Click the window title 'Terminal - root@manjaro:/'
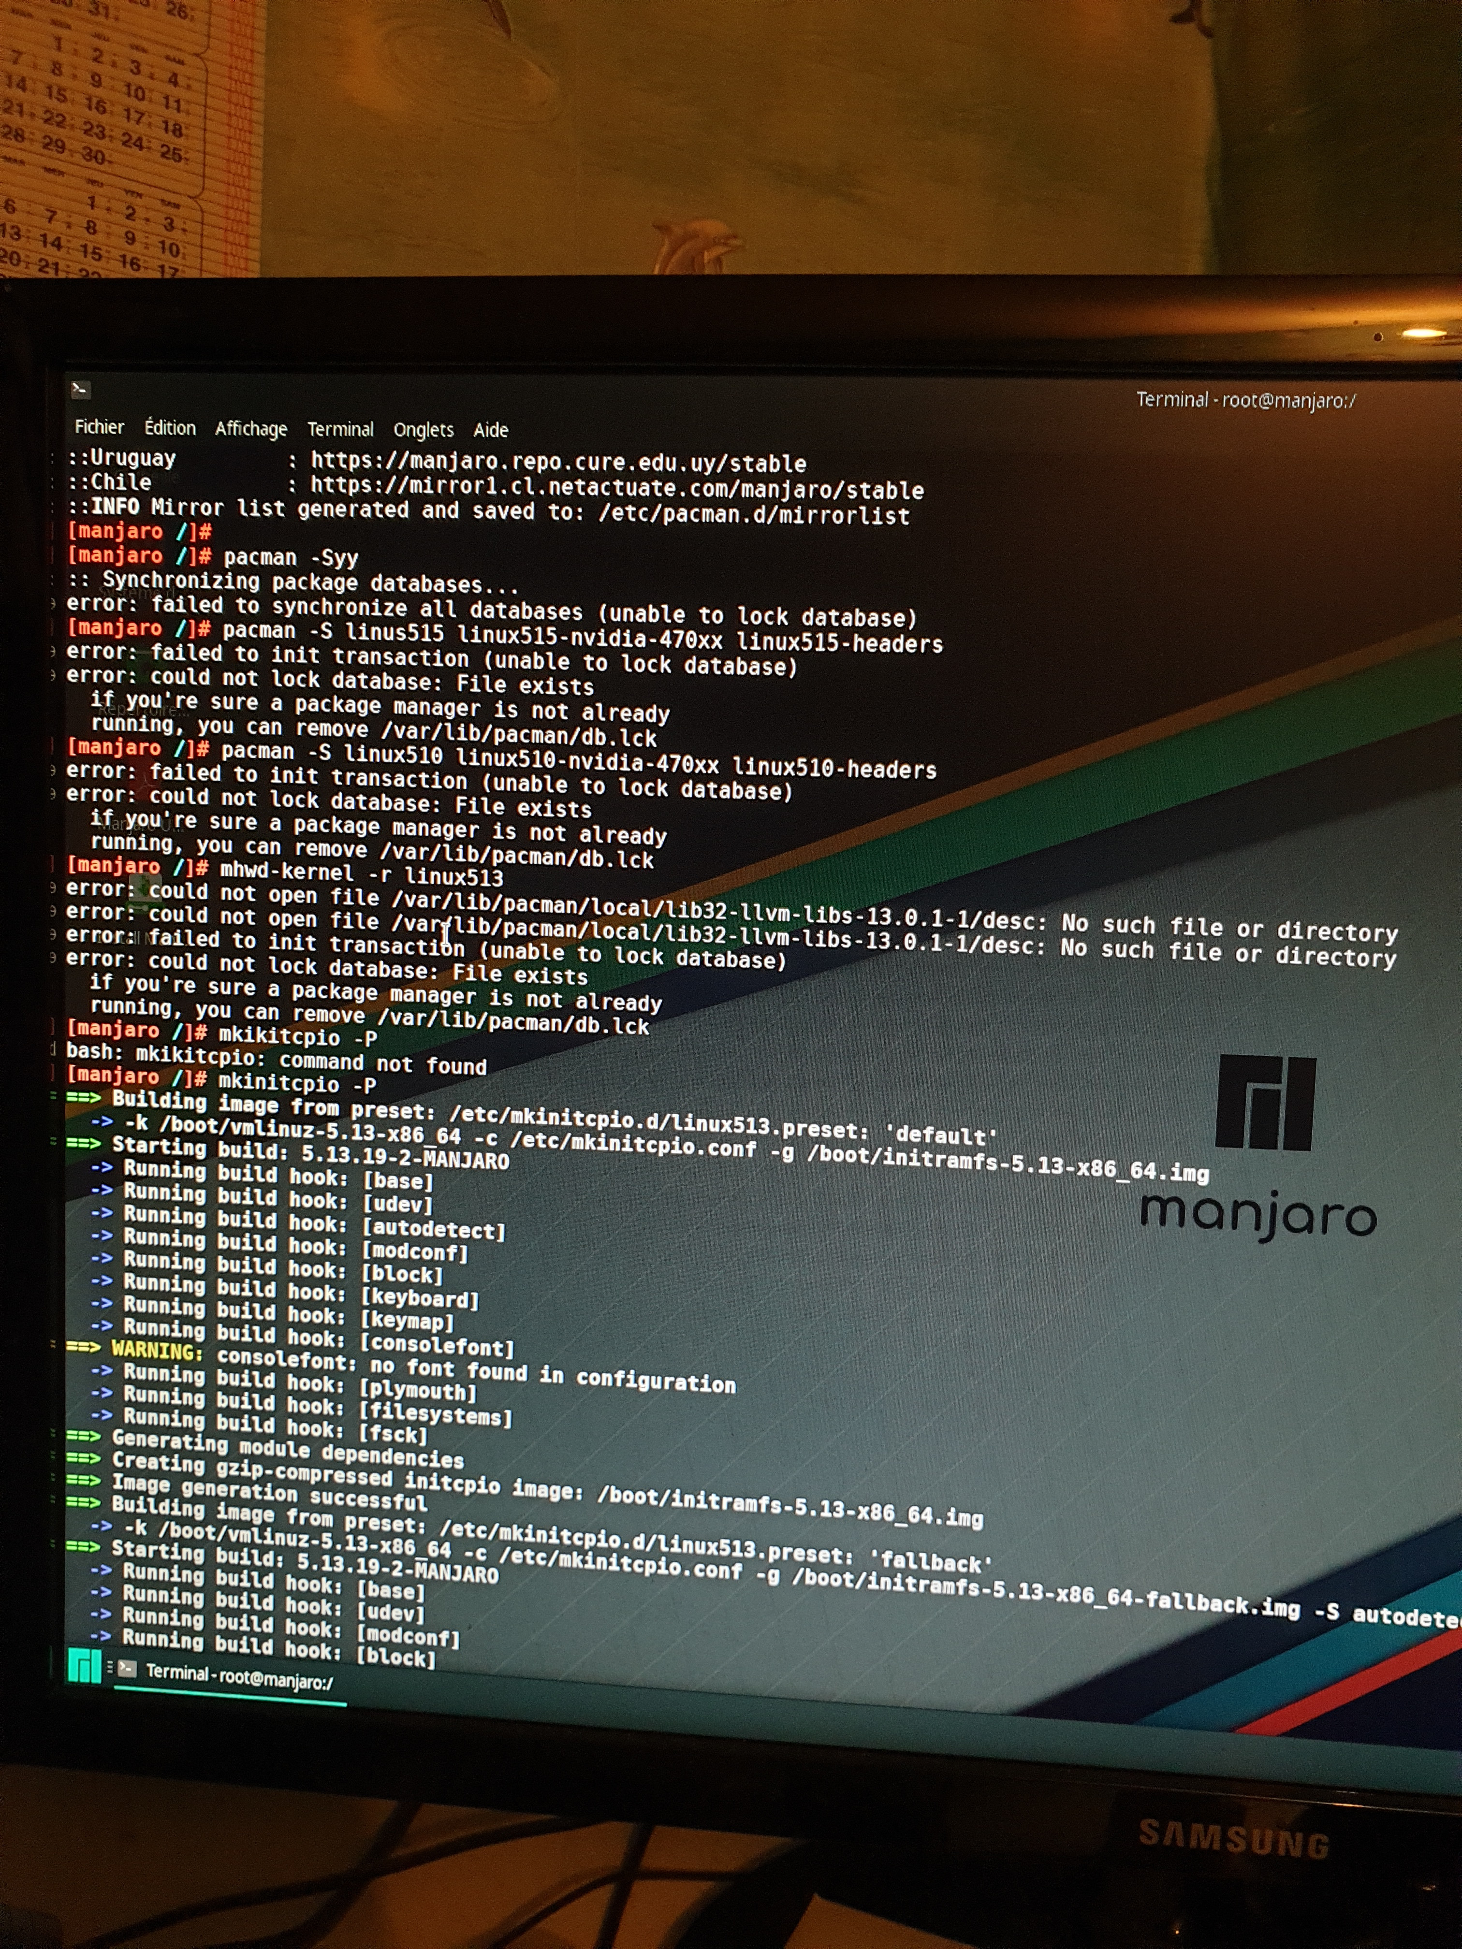Viewport: 1462px width, 1949px height. point(1245,400)
